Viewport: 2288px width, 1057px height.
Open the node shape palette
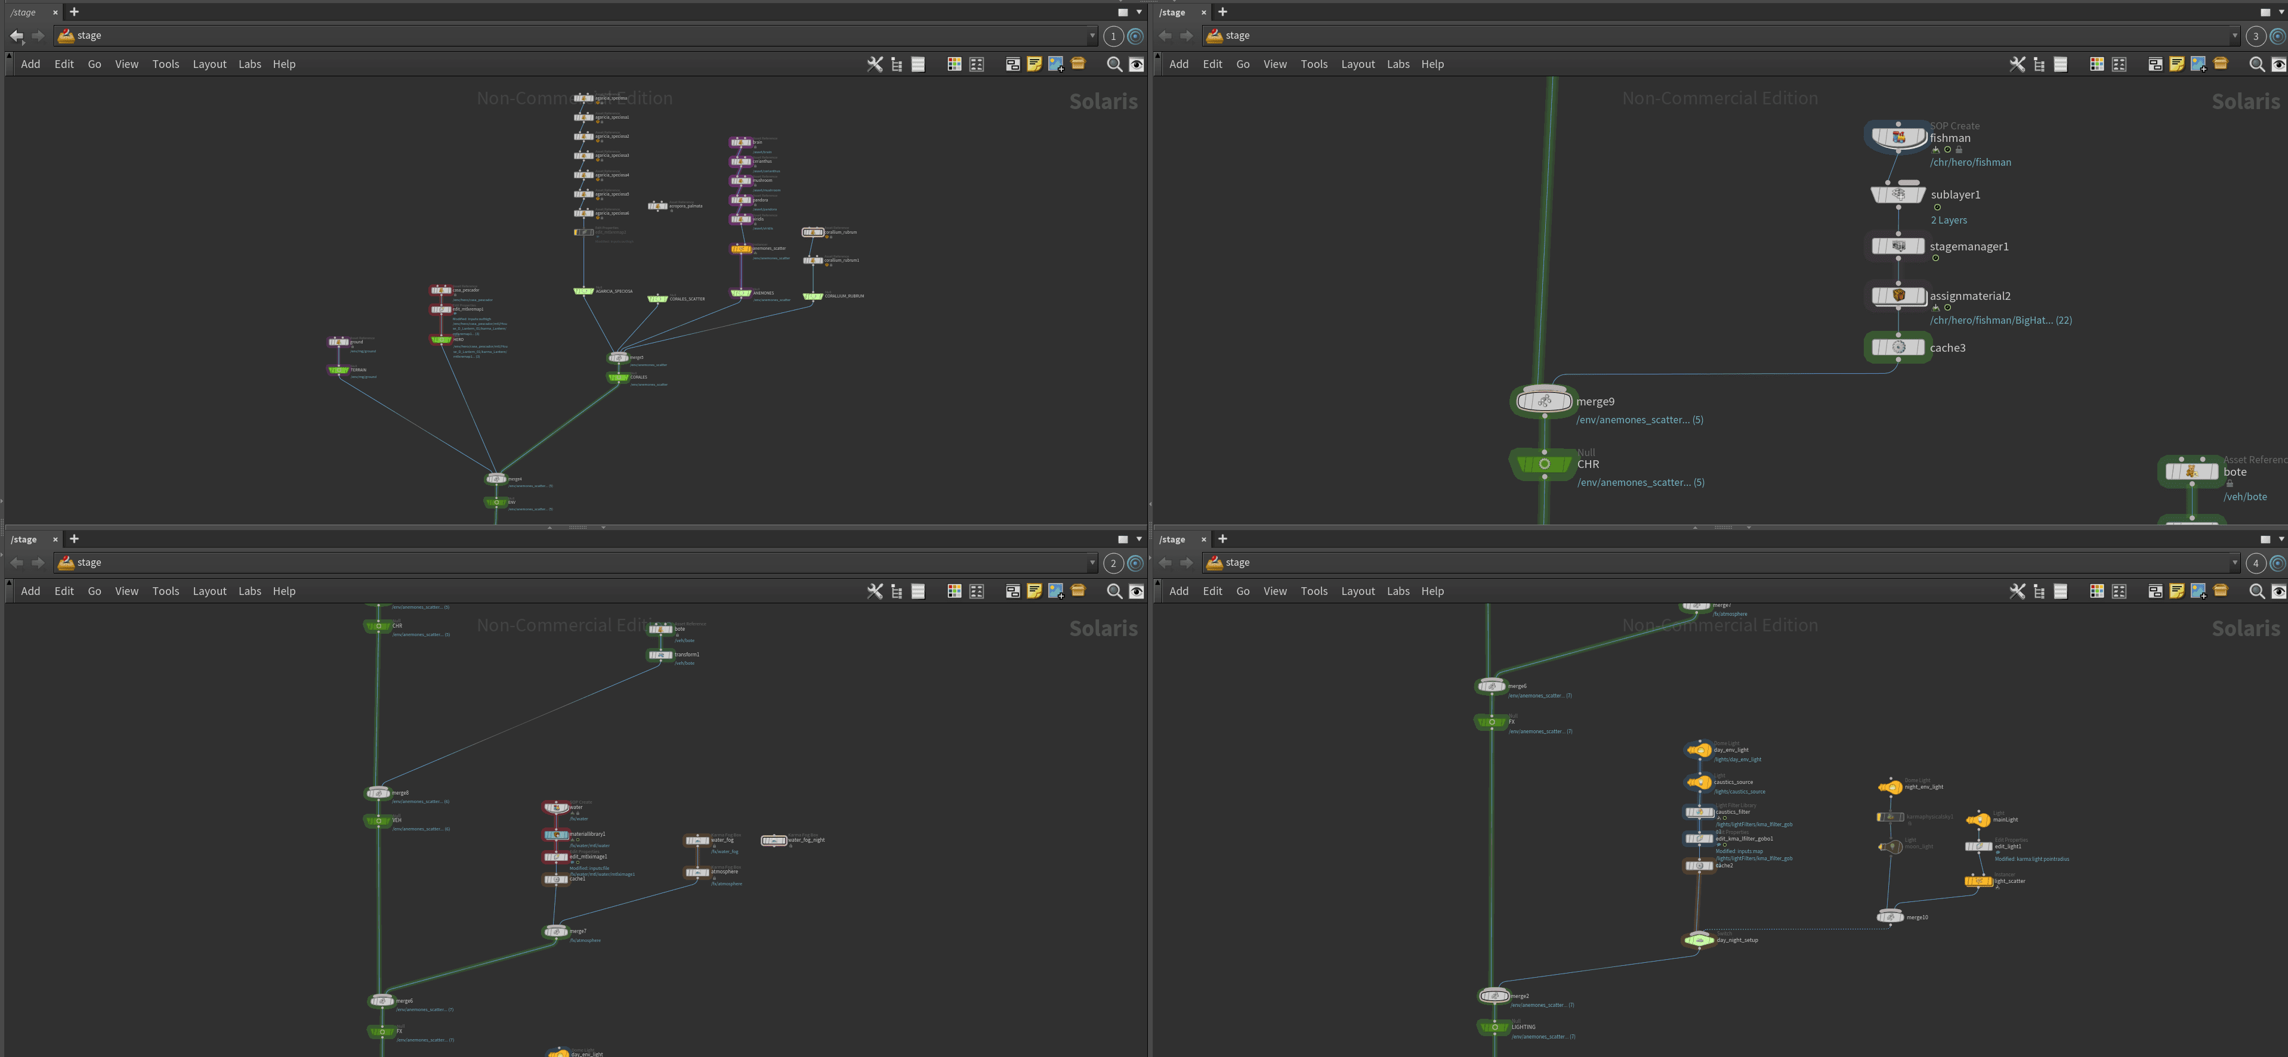point(976,64)
